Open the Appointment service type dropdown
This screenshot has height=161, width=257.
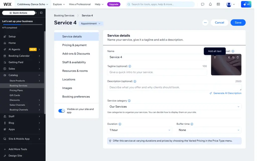pyautogui.click(x=91, y=23)
